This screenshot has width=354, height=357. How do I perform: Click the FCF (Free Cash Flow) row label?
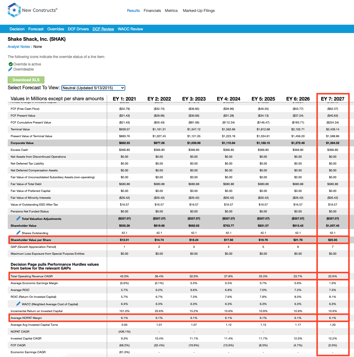tap(25, 109)
